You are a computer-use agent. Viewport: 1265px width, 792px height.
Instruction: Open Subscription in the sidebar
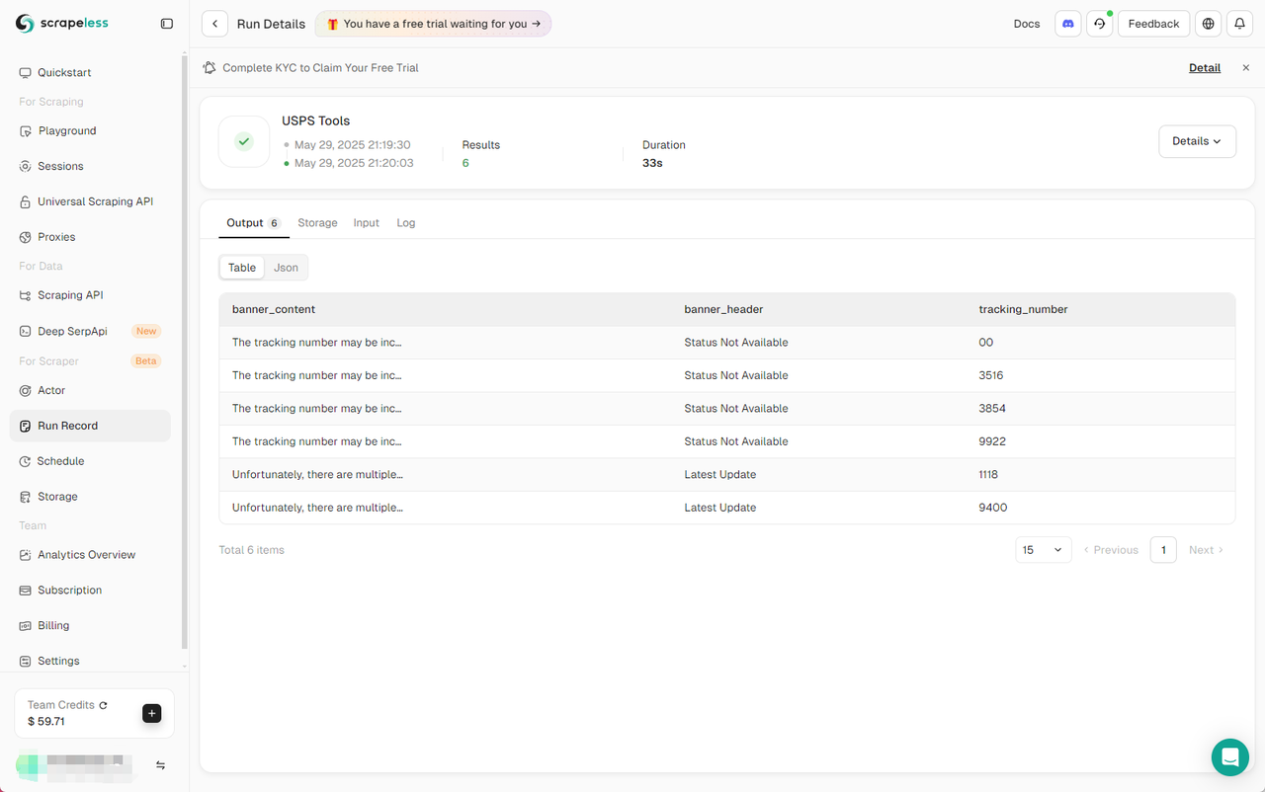tap(90, 591)
